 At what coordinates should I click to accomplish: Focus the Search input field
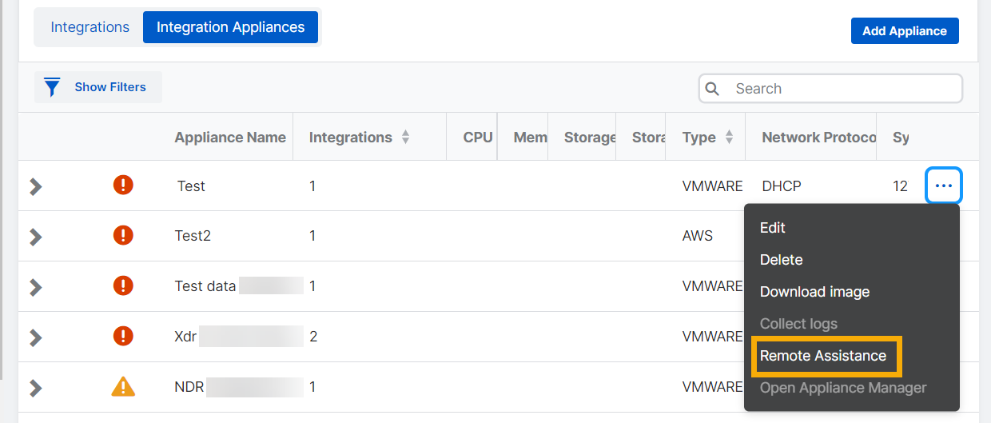tap(843, 89)
